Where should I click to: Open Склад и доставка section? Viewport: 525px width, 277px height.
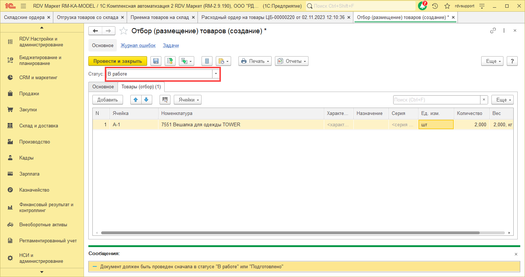tap(38, 126)
